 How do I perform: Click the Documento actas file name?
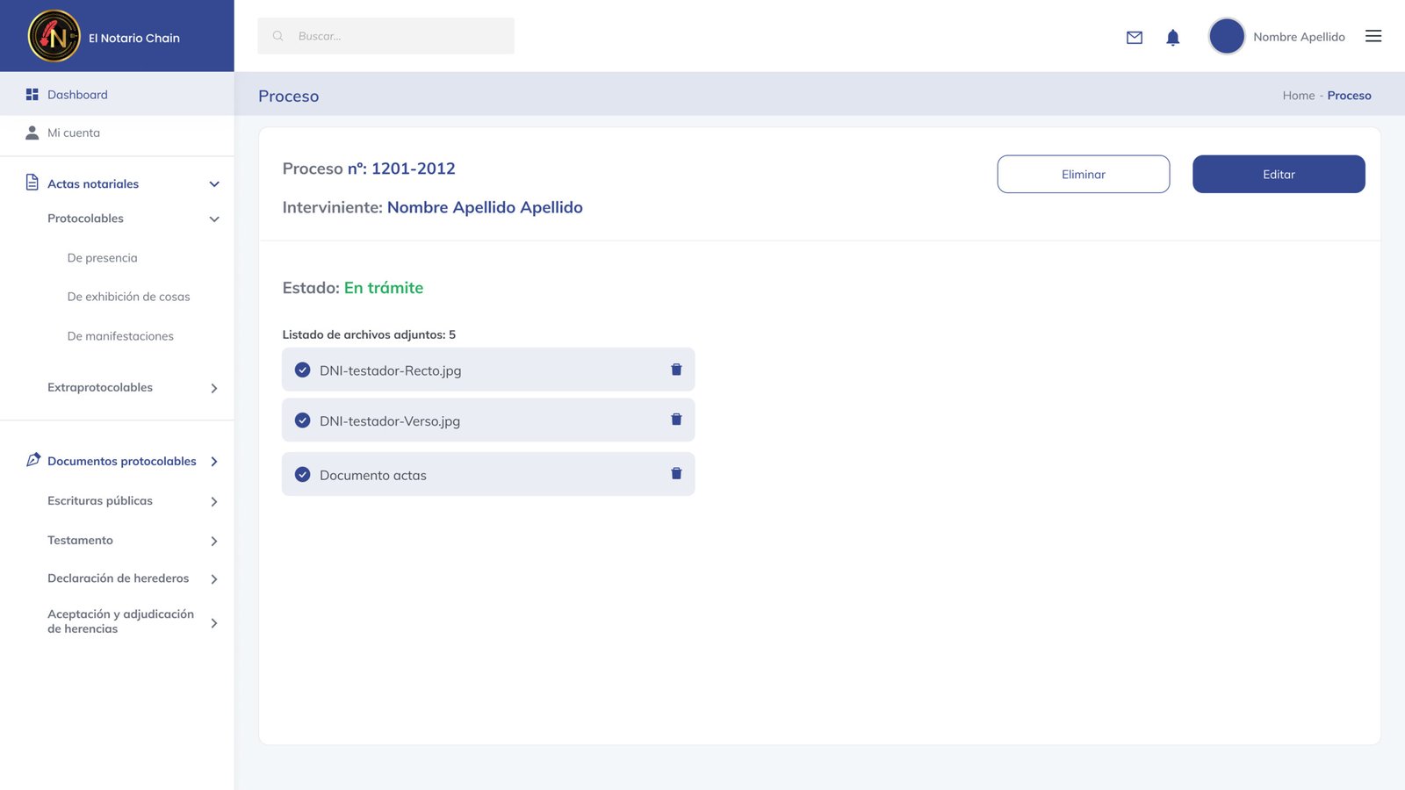tap(373, 475)
